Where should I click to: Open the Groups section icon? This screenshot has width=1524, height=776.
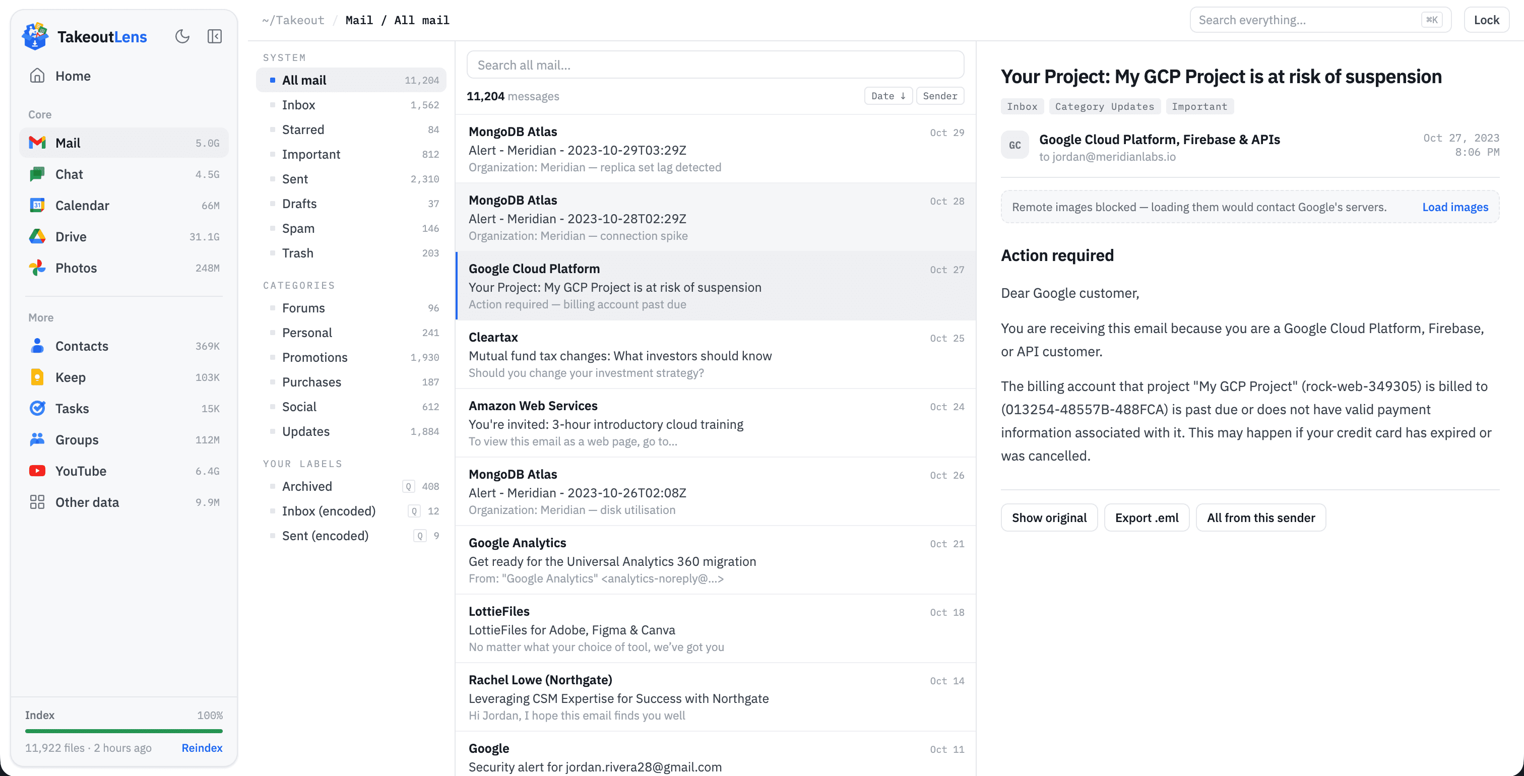(37, 440)
